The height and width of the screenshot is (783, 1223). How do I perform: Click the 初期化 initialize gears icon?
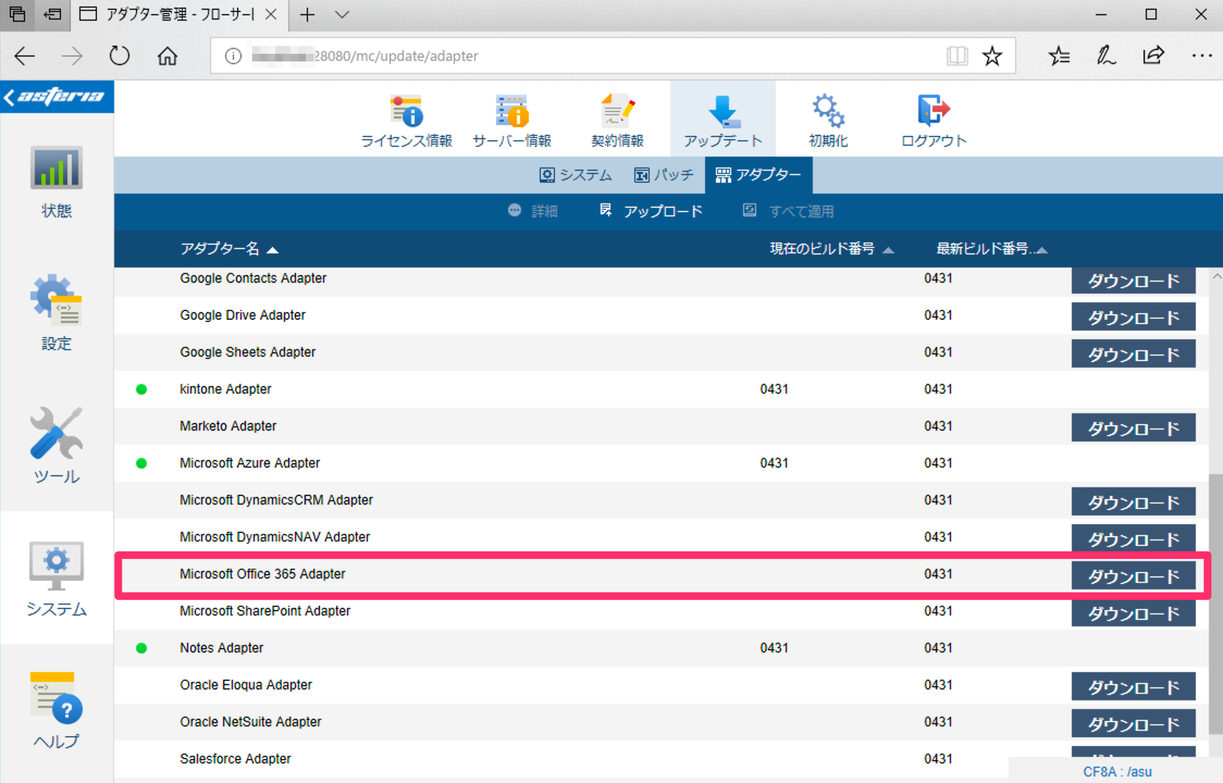pyautogui.click(x=828, y=121)
